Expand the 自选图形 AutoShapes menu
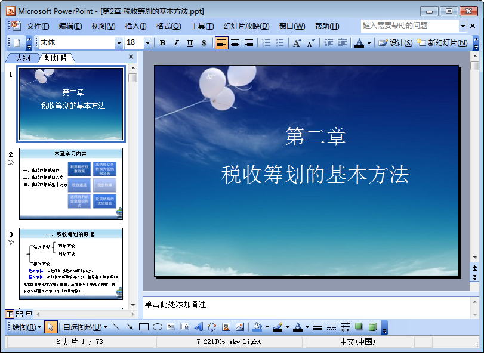The image size is (484, 353). coord(85,327)
